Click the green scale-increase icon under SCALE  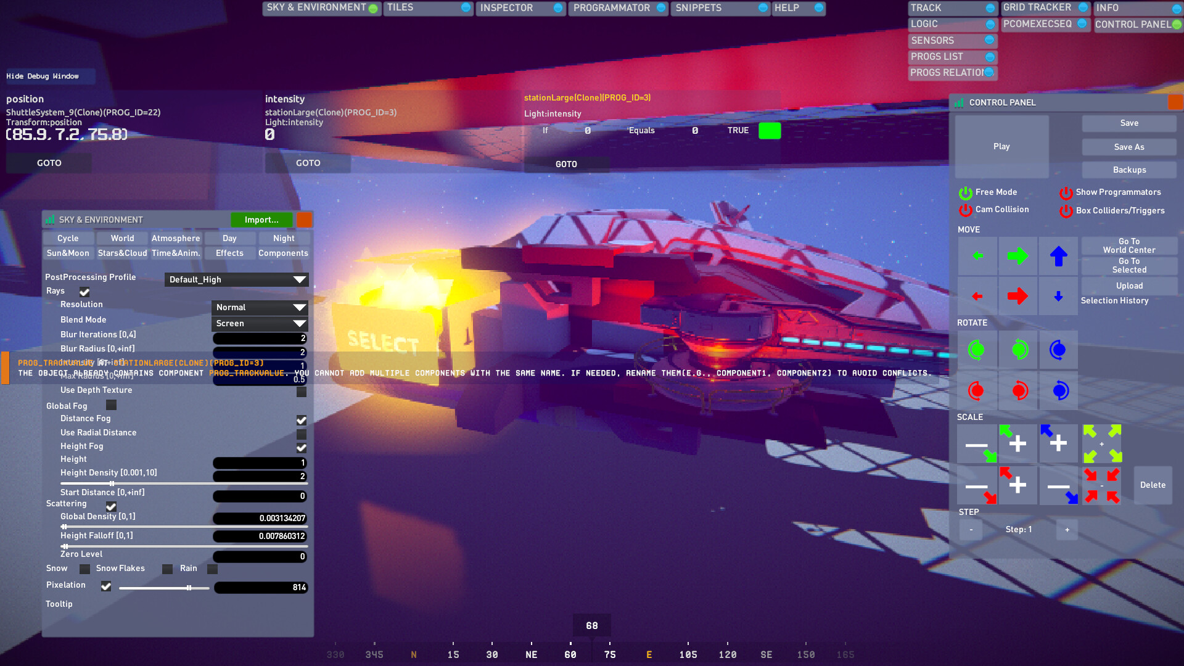1017,443
